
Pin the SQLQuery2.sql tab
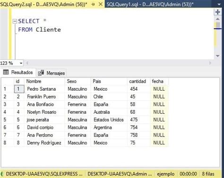coord(93,4)
